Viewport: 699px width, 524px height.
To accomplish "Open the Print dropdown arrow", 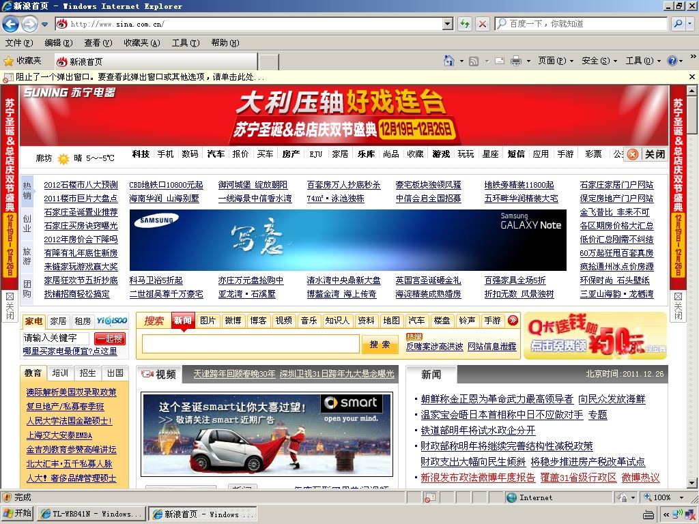I will tap(528, 61).
